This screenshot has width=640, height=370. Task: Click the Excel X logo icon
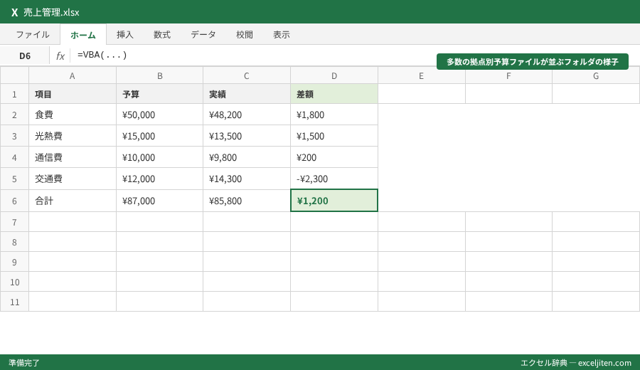(x=15, y=12)
